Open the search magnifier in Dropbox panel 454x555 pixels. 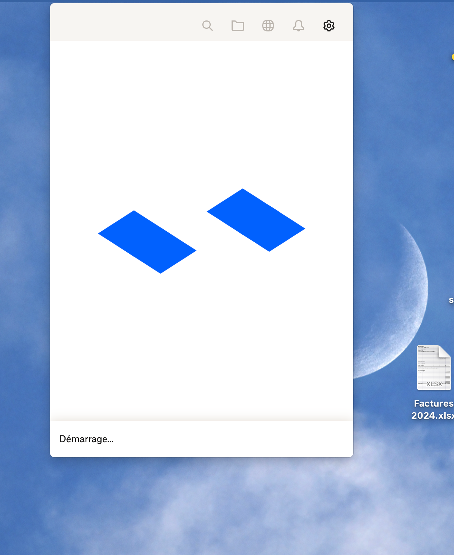[207, 26]
